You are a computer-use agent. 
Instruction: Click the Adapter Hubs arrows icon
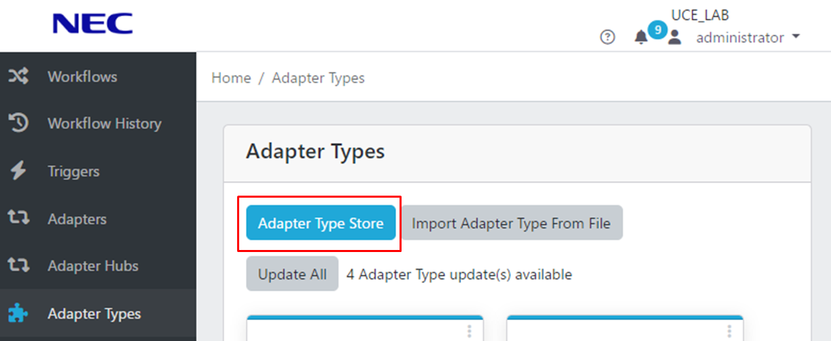pyautogui.click(x=18, y=266)
